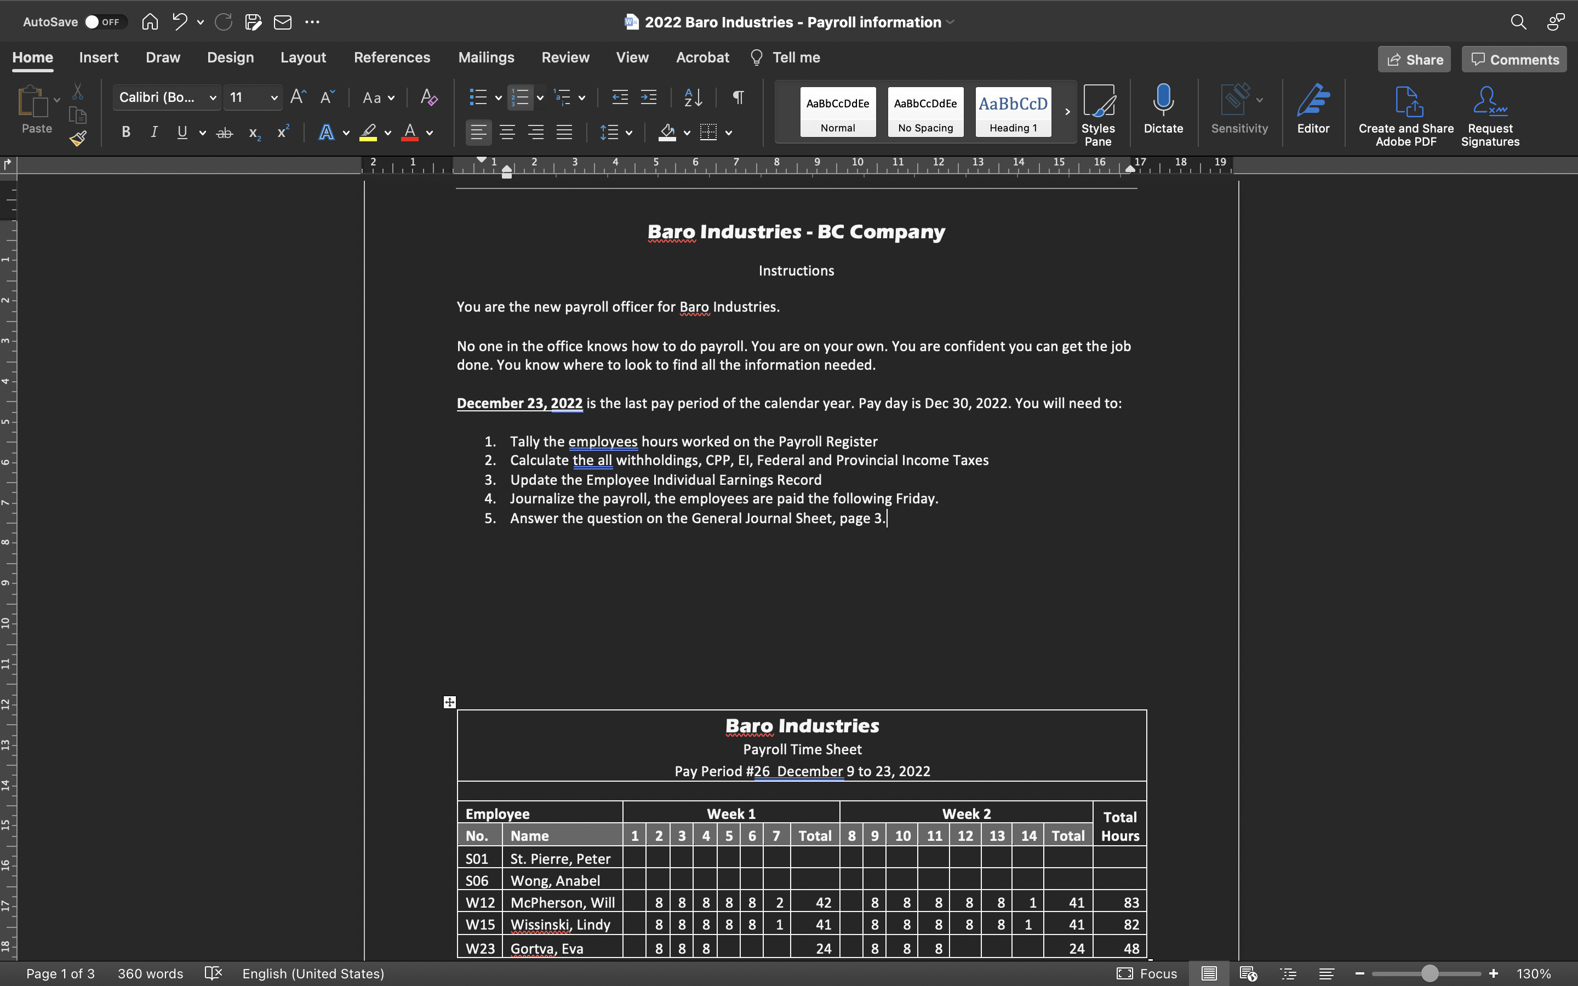Open the Comments button

coord(1514,60)
